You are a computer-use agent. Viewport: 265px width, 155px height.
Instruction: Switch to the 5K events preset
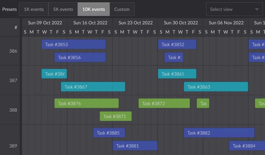click(63, 9)
